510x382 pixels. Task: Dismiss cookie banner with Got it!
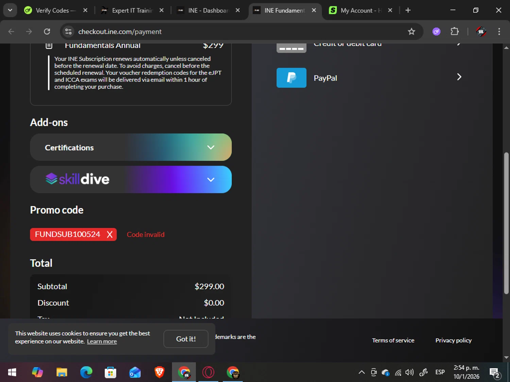coord(186,339)
